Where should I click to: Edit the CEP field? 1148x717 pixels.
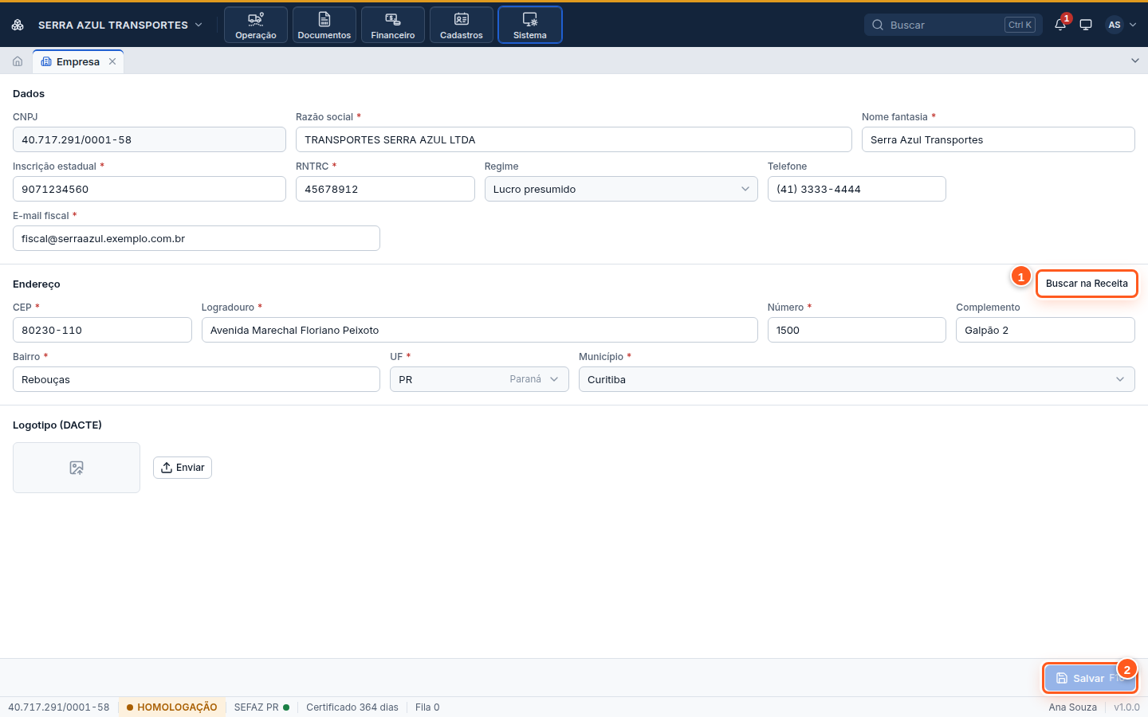[x=102, y=330]
